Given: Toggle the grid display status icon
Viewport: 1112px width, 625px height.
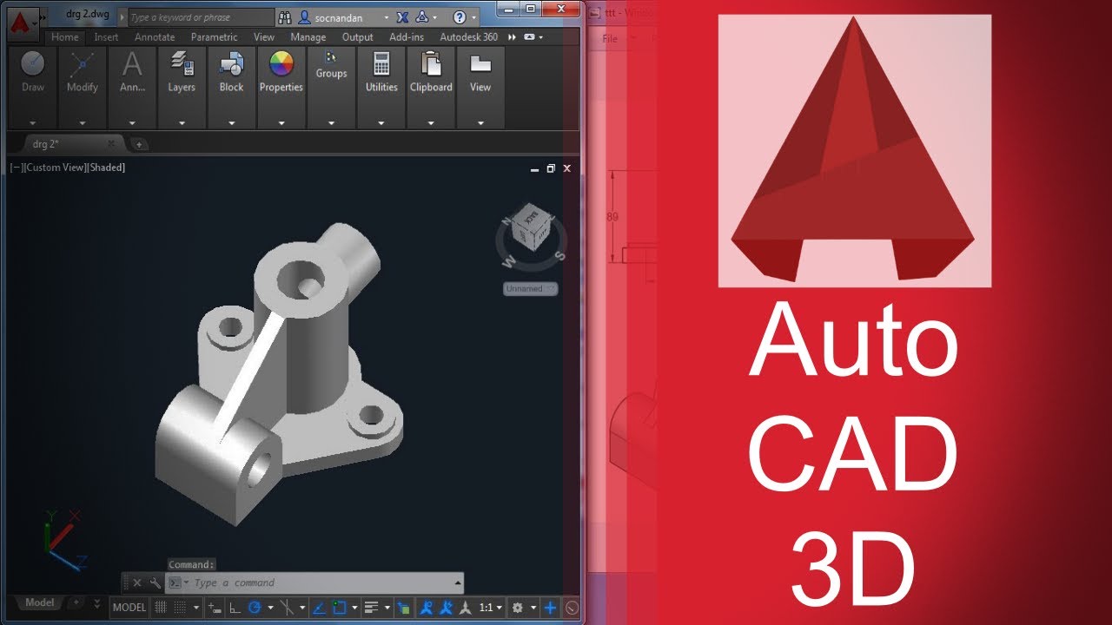Looking at the screenshot, I should [161, 608].
